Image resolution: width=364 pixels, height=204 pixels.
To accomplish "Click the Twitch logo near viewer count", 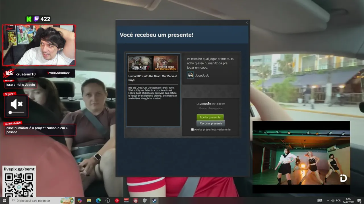I will point(36,19).
